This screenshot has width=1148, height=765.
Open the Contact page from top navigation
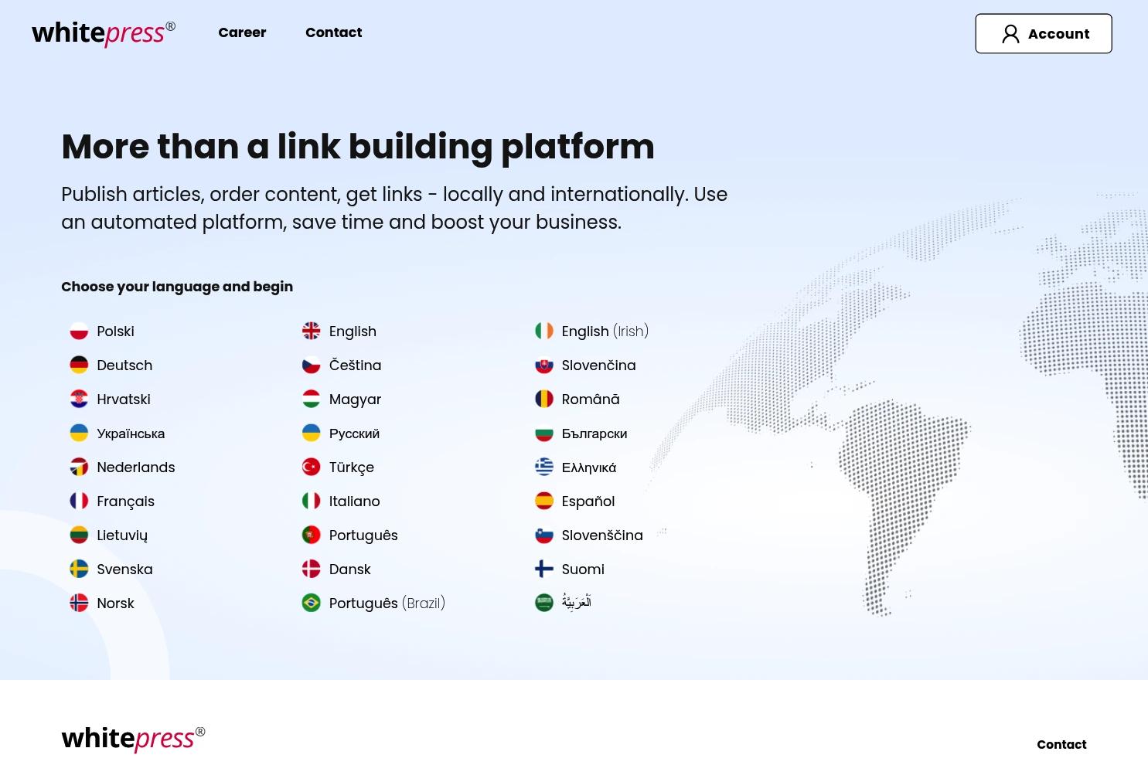tap(333, 32)
